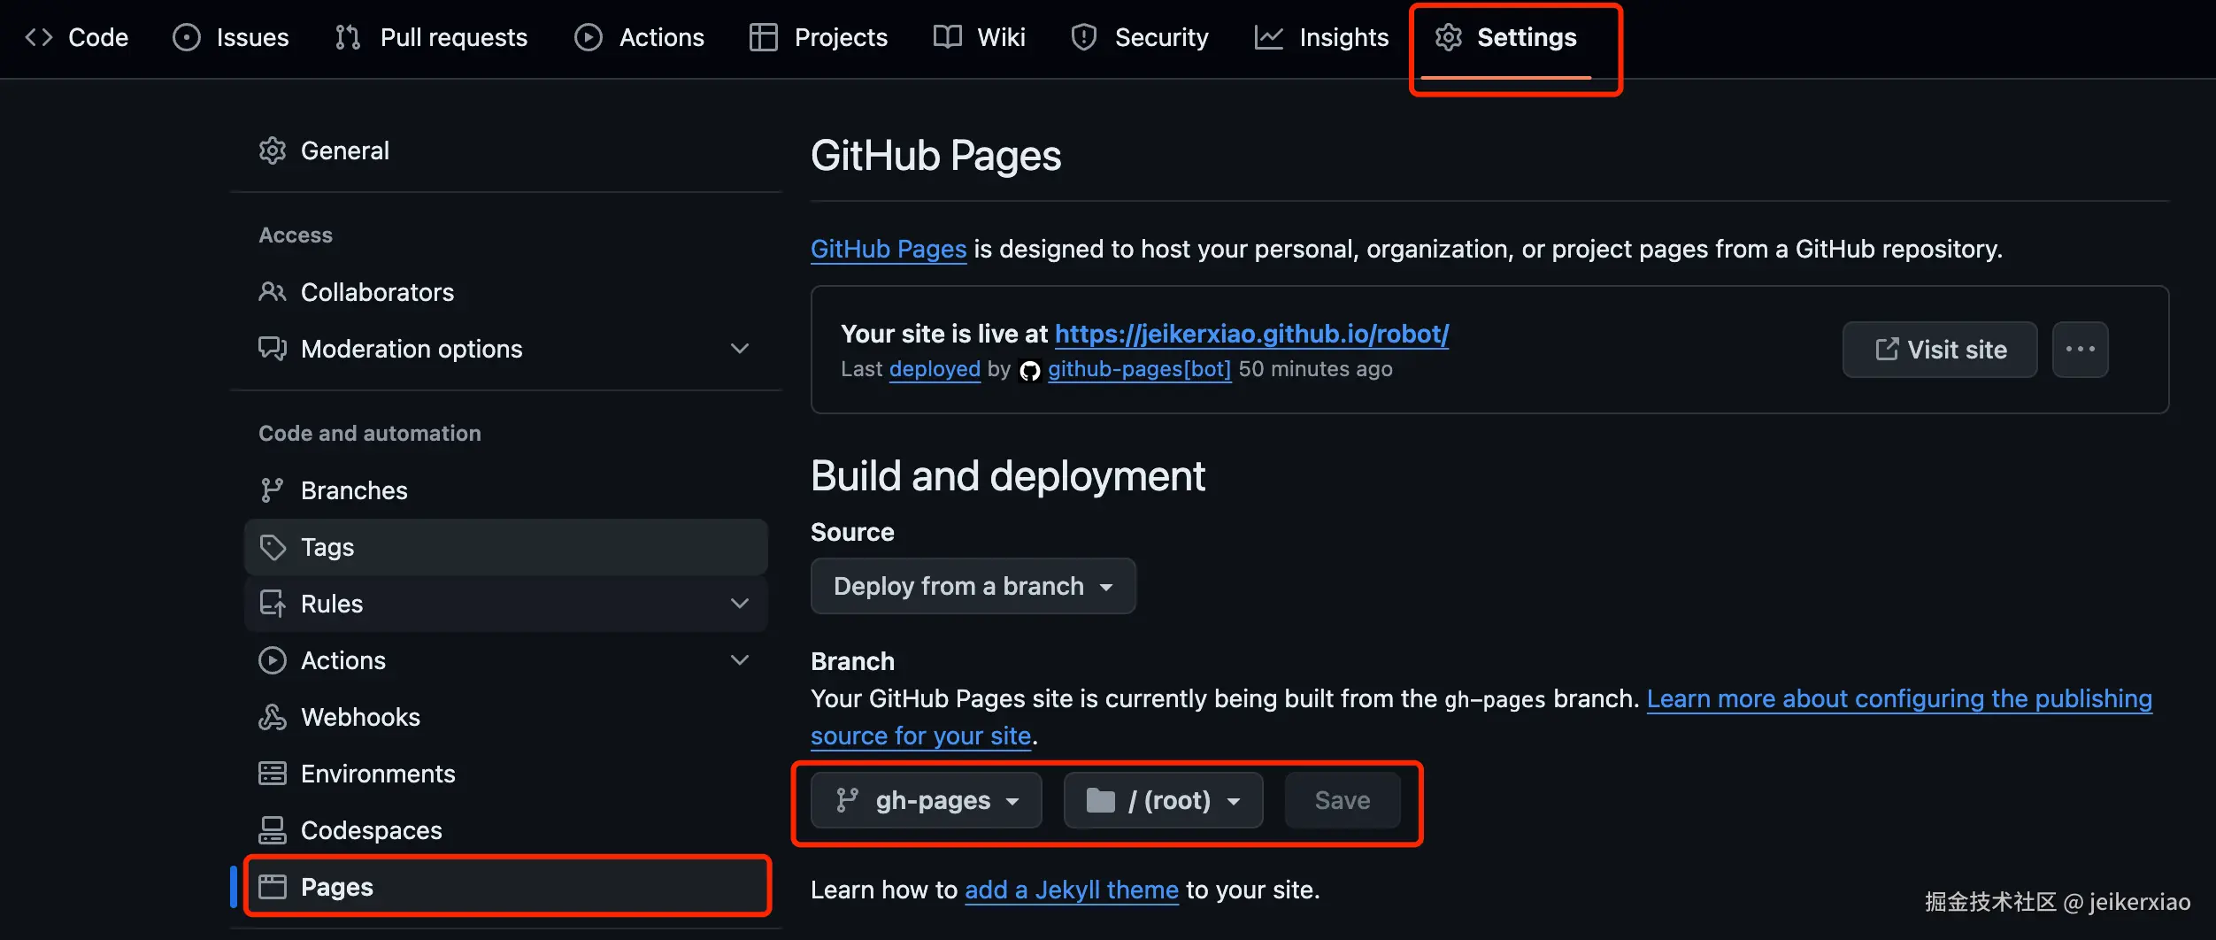Open Actions settings in the sidebar

point(506,660)
